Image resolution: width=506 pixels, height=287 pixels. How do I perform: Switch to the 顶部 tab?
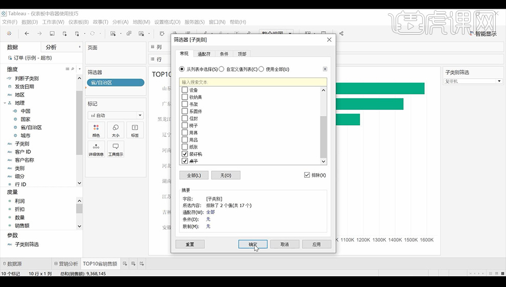[242, 54]
